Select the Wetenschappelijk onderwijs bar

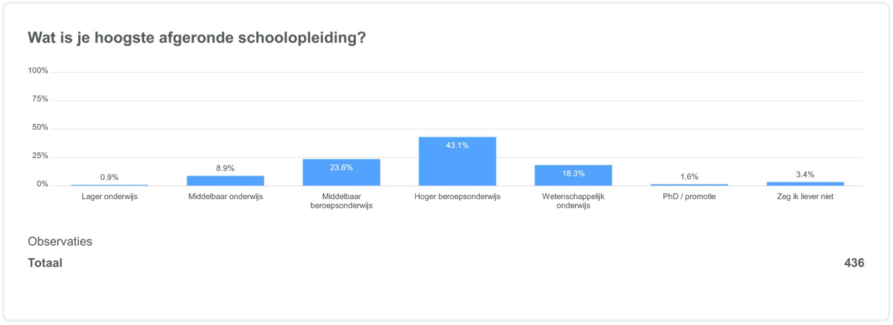click(573, 175)
